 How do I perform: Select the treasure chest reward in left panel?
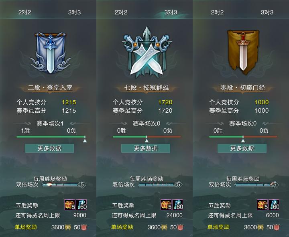[70, 205]
